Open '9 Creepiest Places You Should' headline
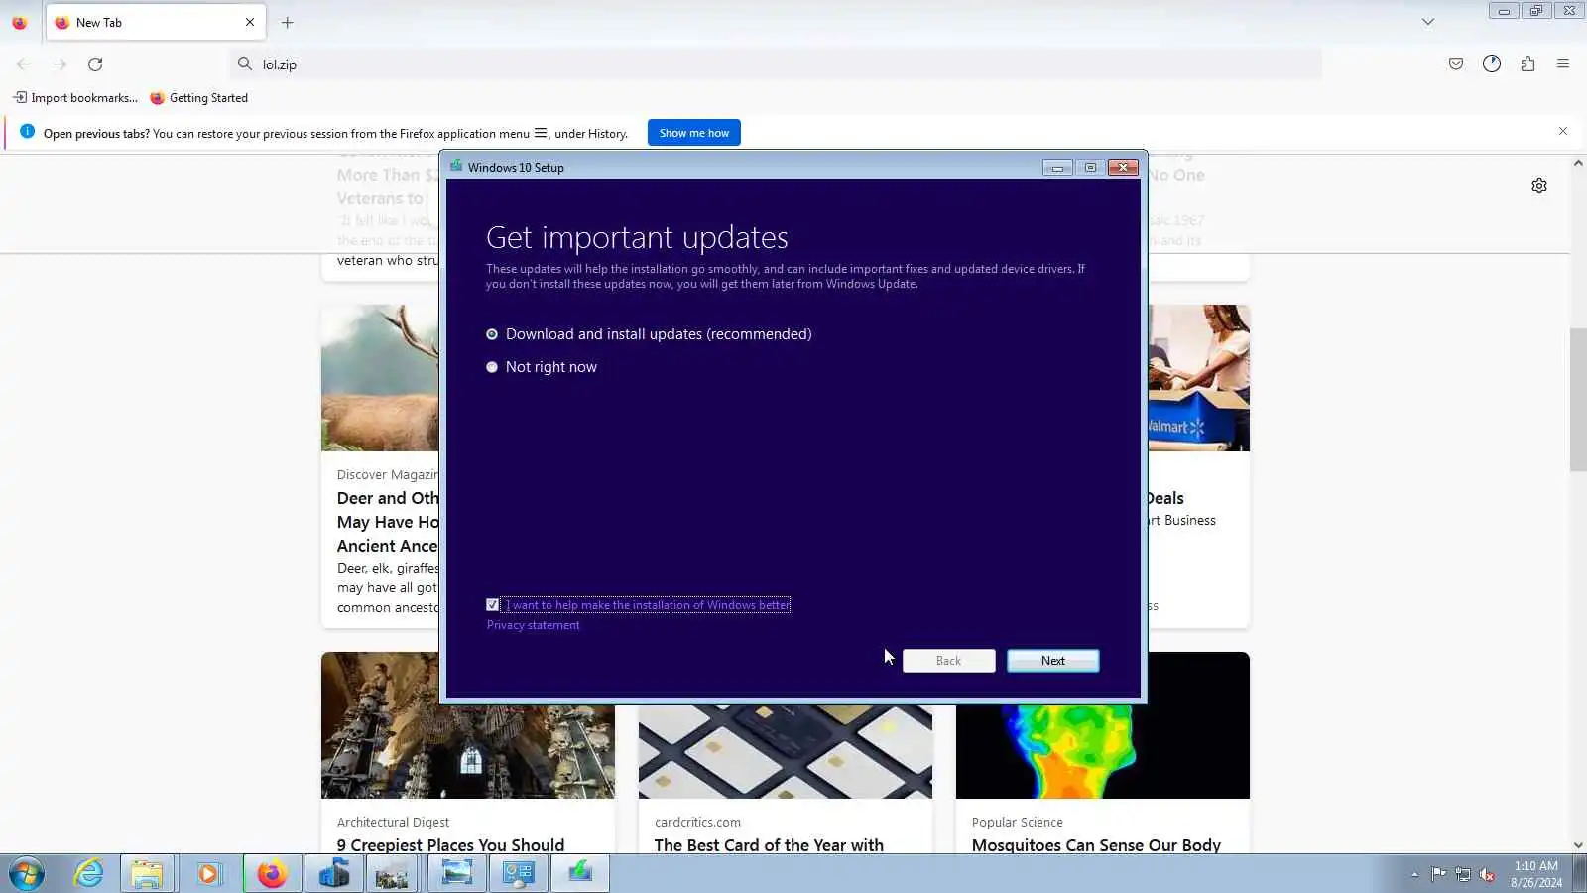 click(x=450, y=845)
